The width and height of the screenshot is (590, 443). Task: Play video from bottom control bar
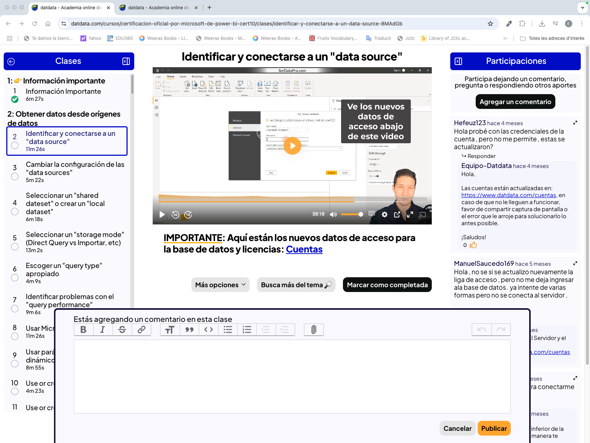pos(162,214)
